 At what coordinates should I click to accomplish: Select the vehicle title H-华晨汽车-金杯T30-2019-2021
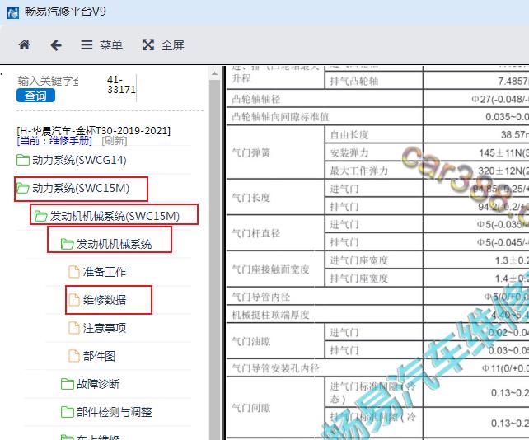coord(93,130)
